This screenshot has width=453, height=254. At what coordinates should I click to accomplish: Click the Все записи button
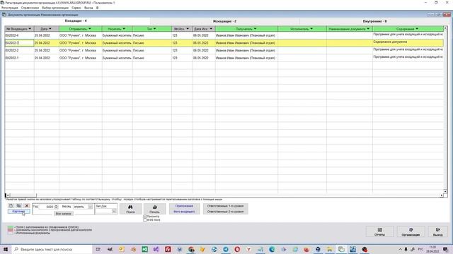[64, 214]
